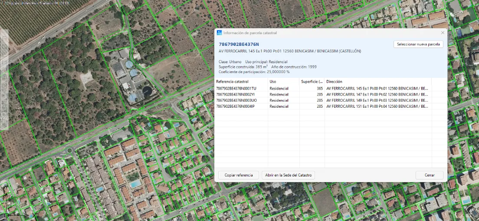Open parcel with Abrir en la Sede del Catastro
The image size is (479, 221).
pyautogui.click(x=289, y=175)
